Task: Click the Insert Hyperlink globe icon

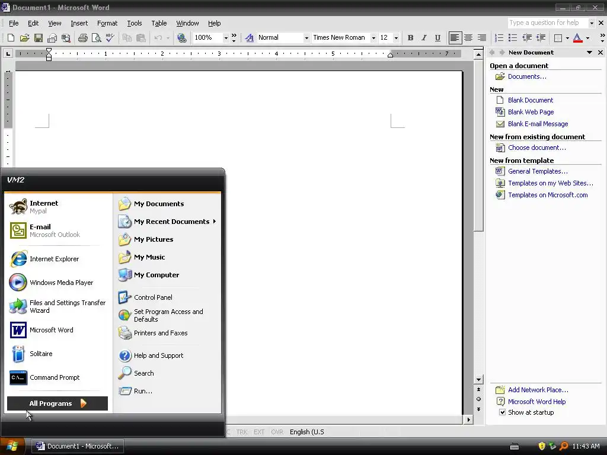Action: coord(181,37)
